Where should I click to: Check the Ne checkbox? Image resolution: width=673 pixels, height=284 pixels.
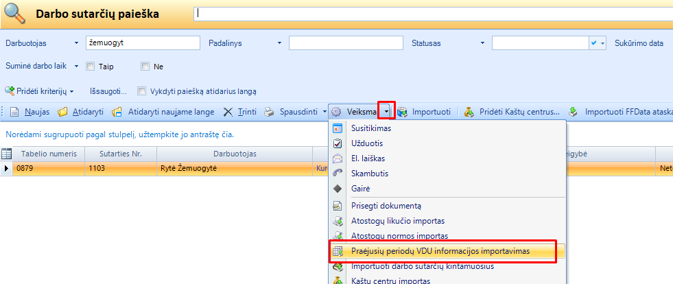click(x=145, y=67)
